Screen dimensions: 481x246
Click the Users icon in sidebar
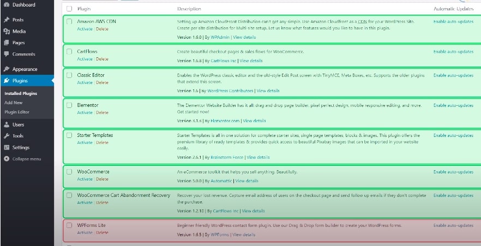[7, 124]
